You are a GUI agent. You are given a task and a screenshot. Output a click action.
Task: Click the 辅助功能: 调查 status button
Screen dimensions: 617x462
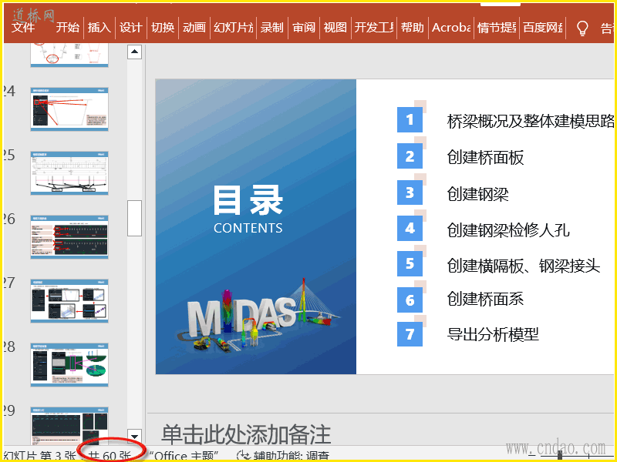[x=282, y=456]
